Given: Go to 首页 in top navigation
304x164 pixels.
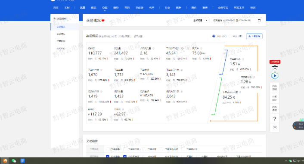Looking at the screenshot, I should click(56, 8).
